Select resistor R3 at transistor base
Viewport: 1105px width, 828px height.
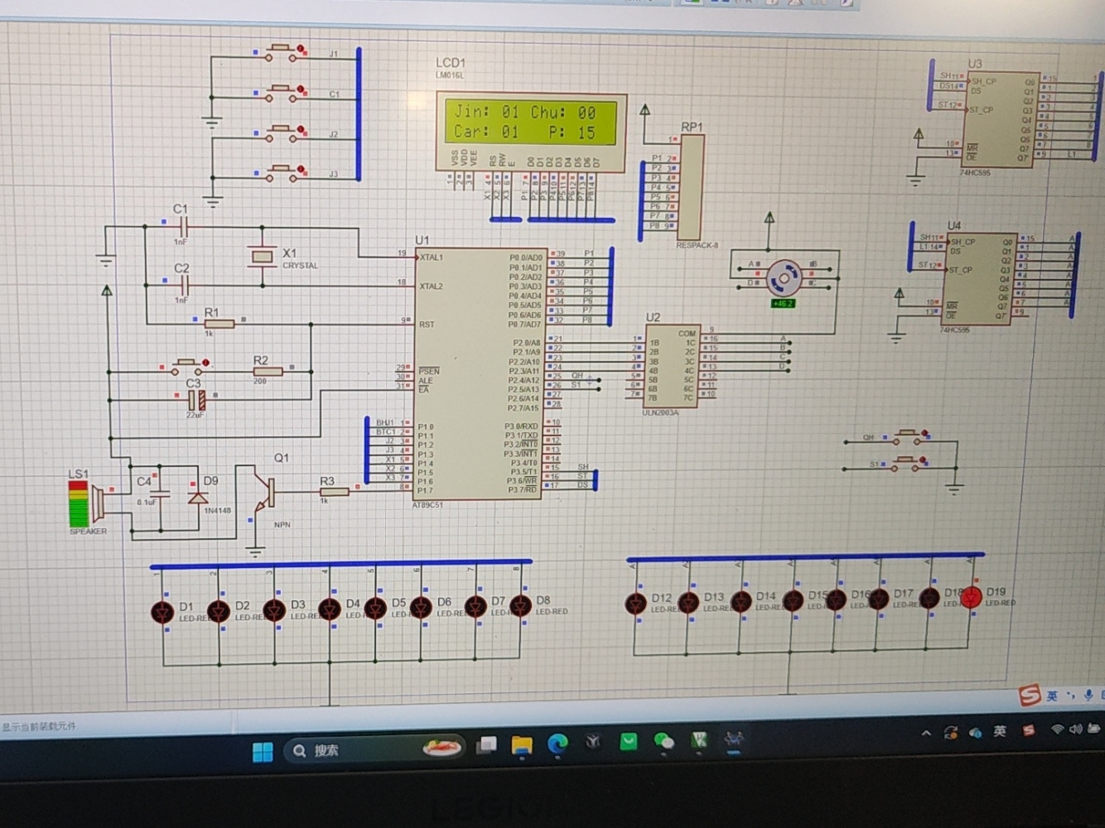pos(334,492)
